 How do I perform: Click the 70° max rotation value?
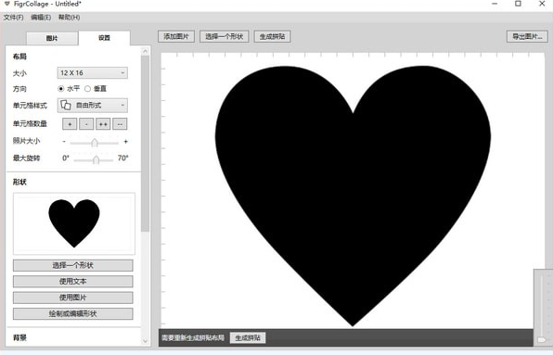pyautogui.click(x=122, y=158)
